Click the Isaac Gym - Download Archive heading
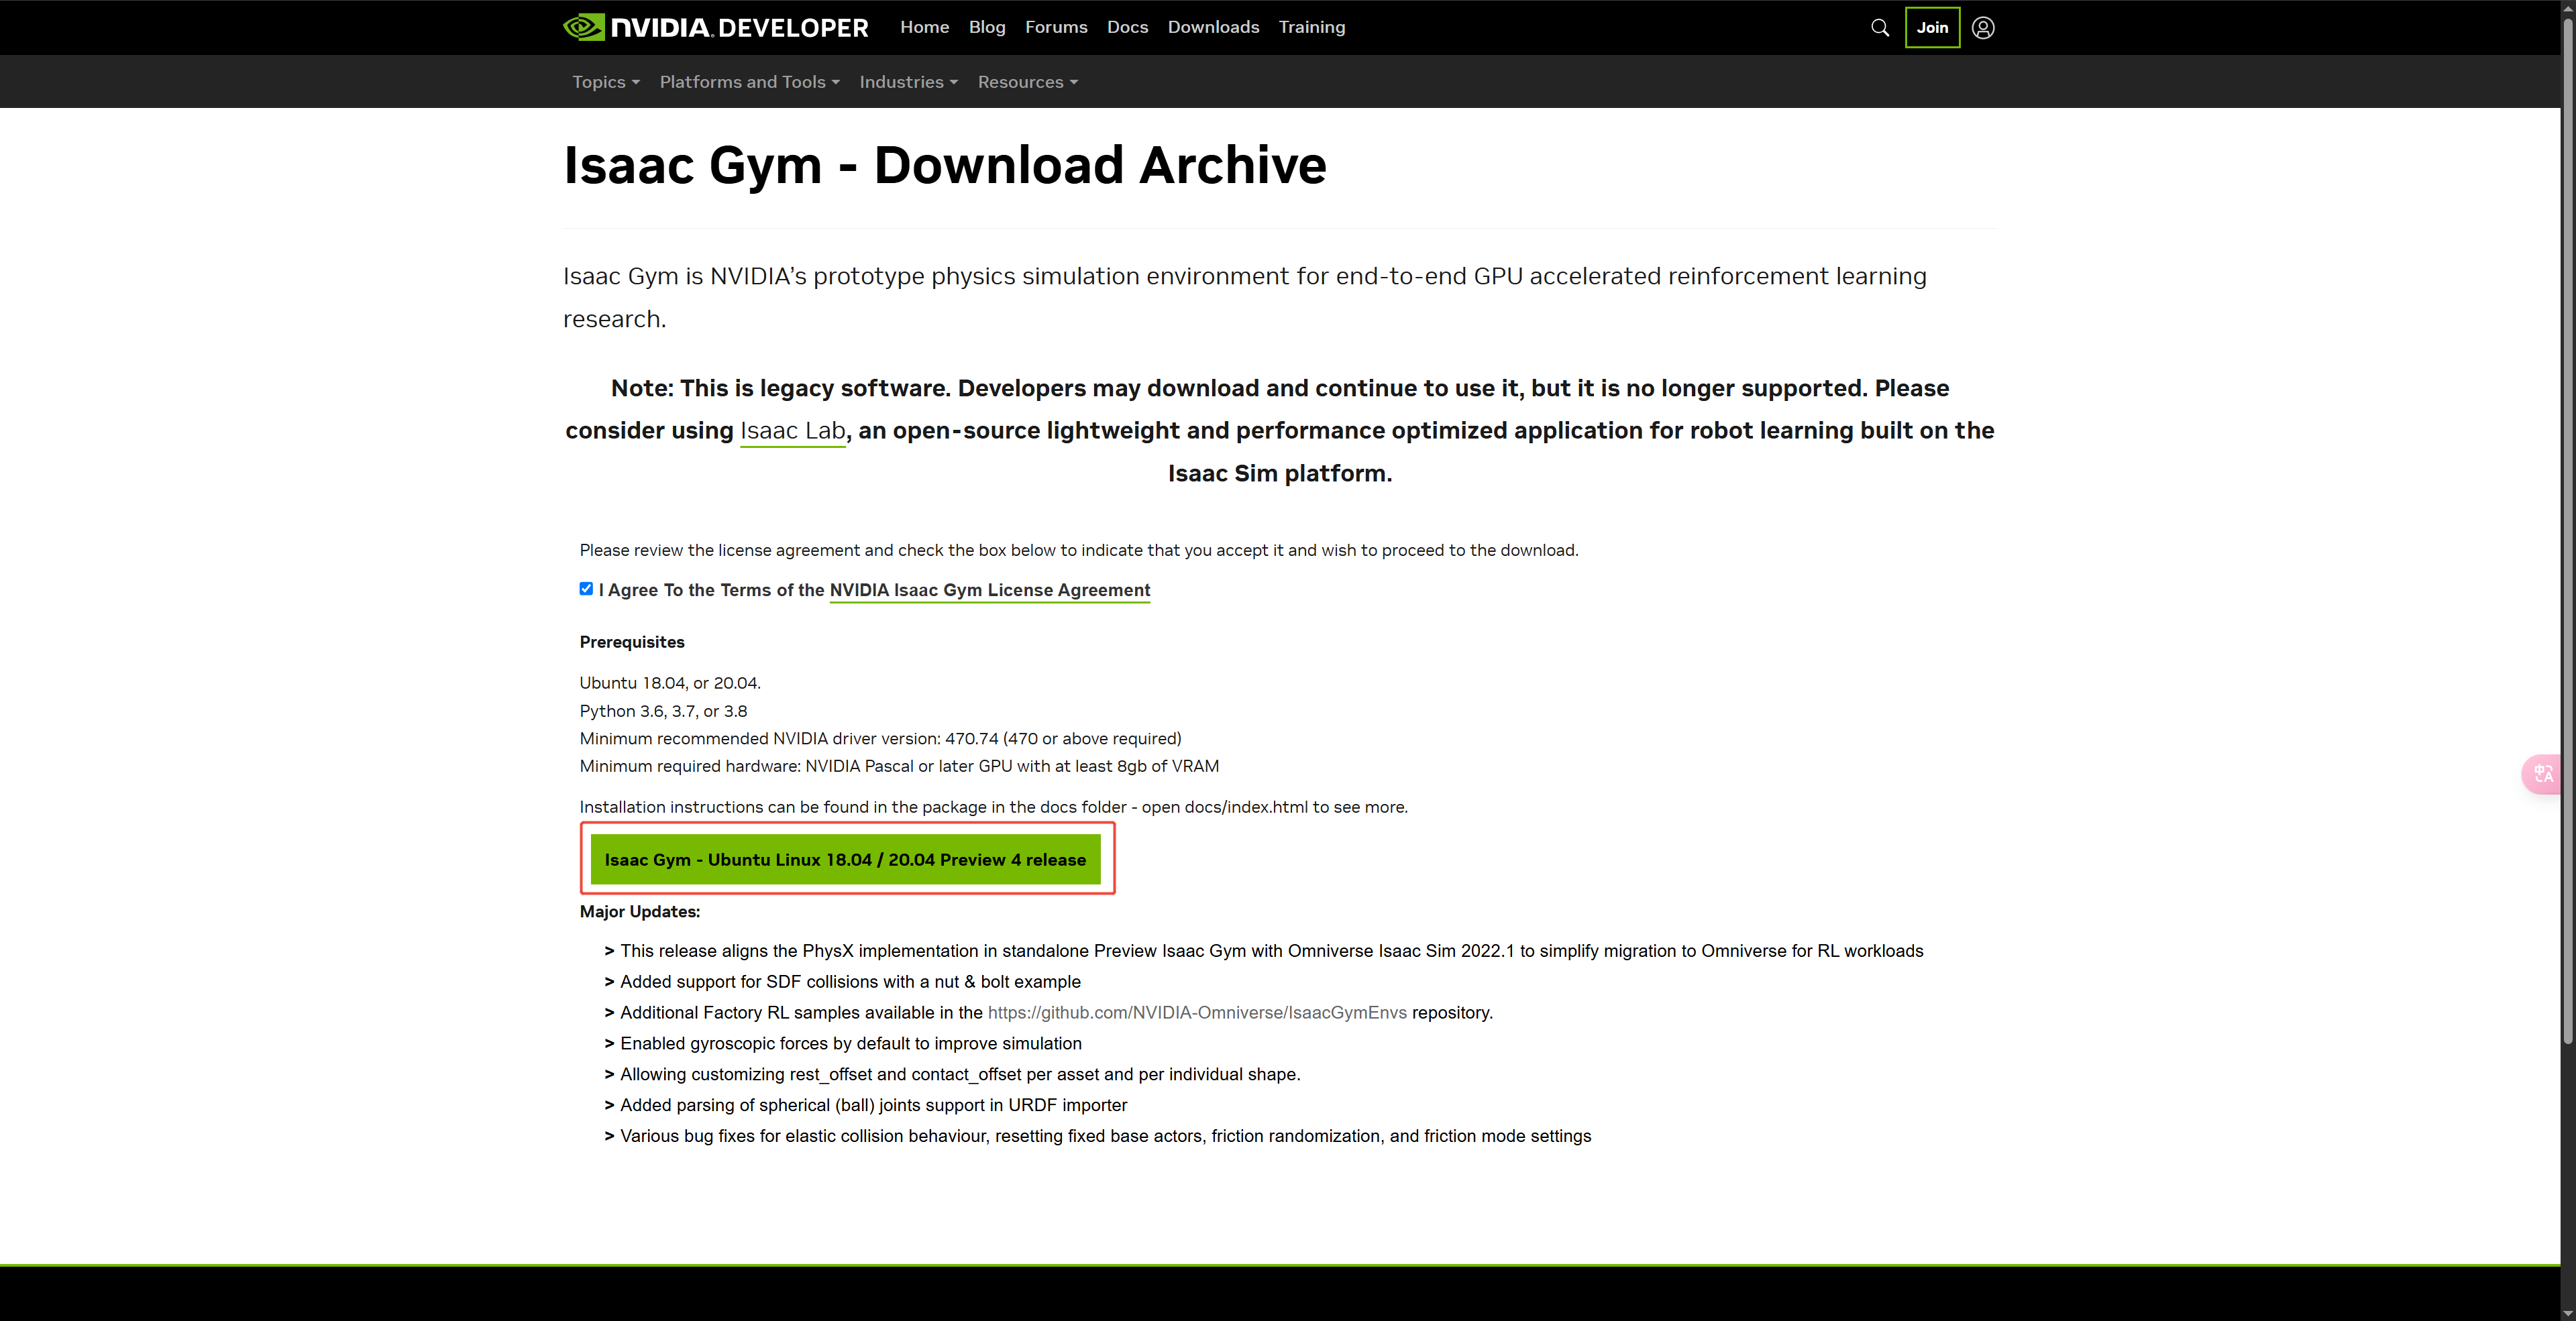 tap(945, 165)
